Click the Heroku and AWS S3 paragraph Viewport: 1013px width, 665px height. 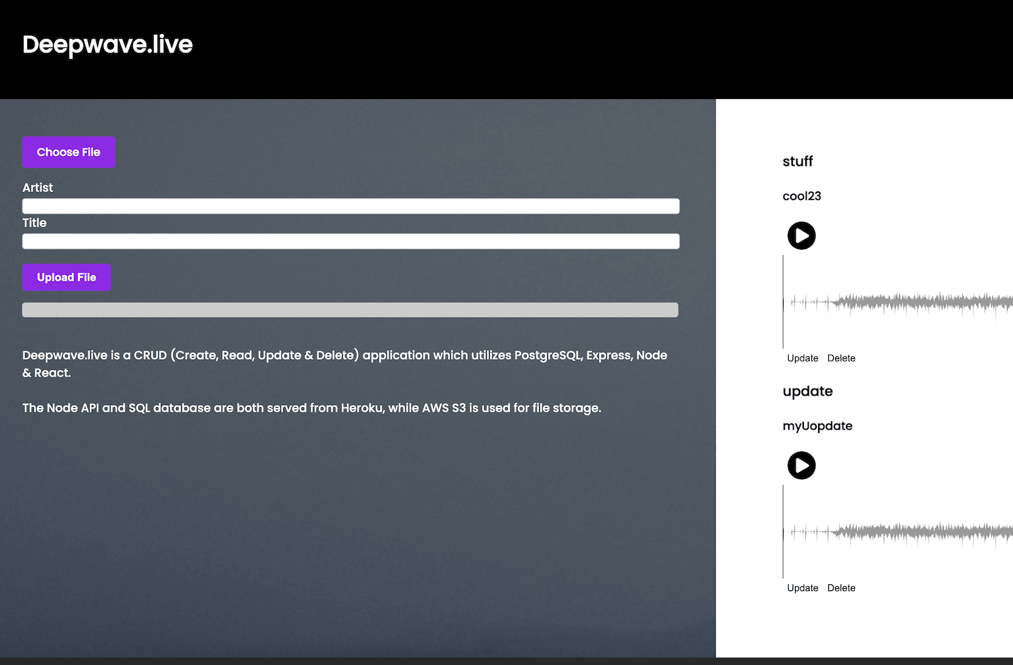click(x=312, y=408)
